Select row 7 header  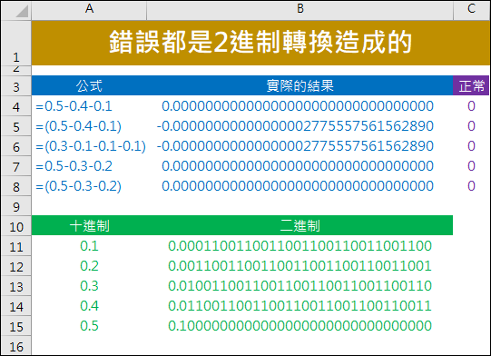15,166
